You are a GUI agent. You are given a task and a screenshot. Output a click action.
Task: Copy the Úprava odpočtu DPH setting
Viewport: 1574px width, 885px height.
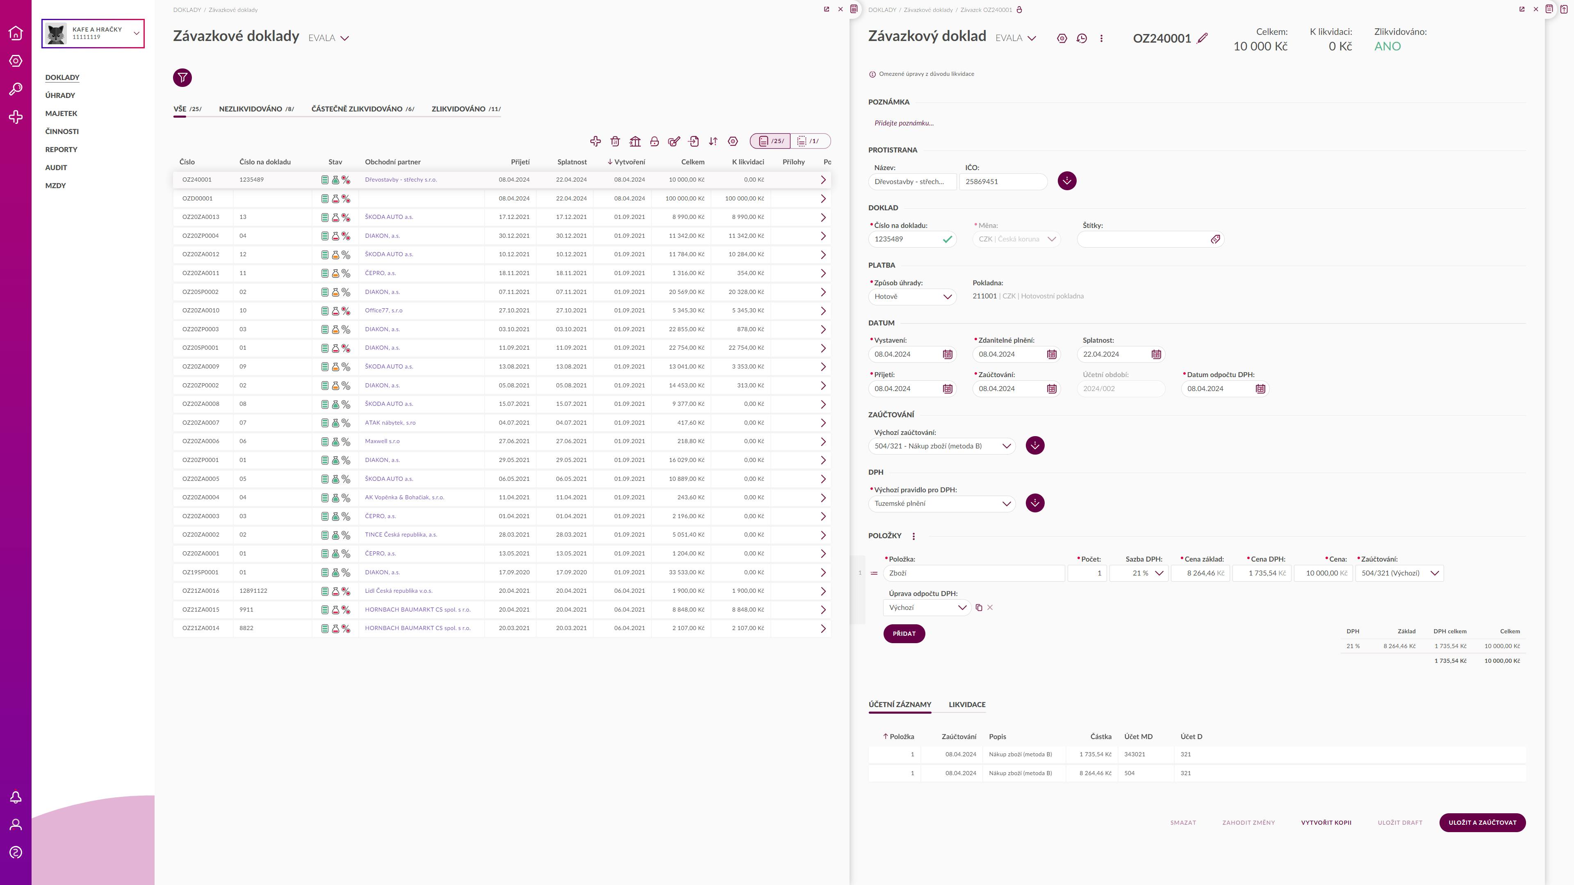[x=979, y=608]
